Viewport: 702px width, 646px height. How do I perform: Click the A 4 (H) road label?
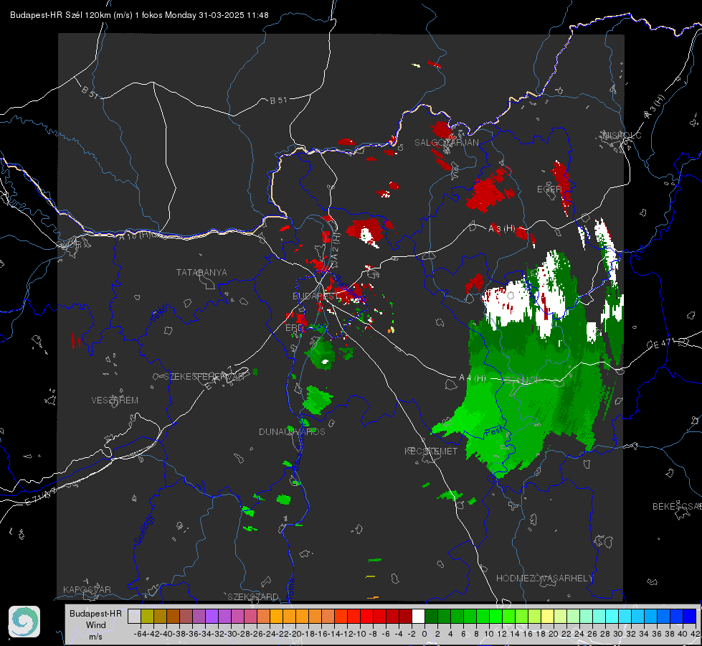473,378
